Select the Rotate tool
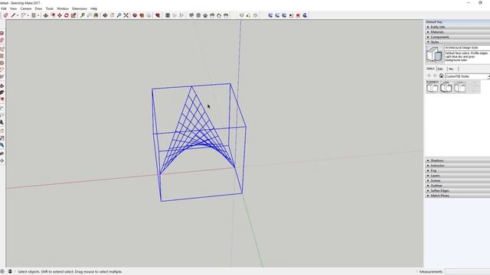 coord(67,15)
